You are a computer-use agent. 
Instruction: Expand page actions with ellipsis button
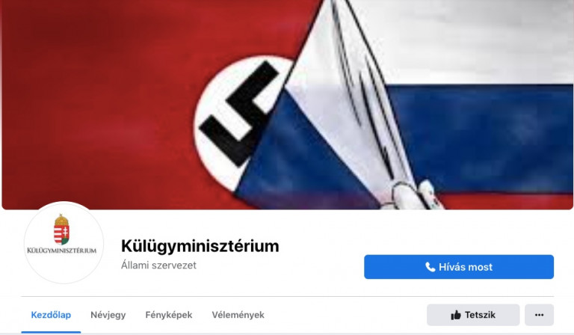539,315
